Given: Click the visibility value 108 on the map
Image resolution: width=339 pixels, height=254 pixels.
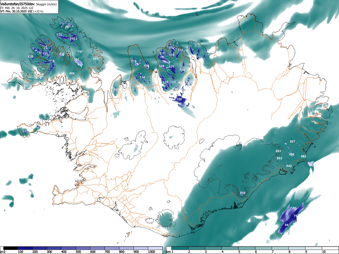Looking at the screenshot, I should 73,39.
